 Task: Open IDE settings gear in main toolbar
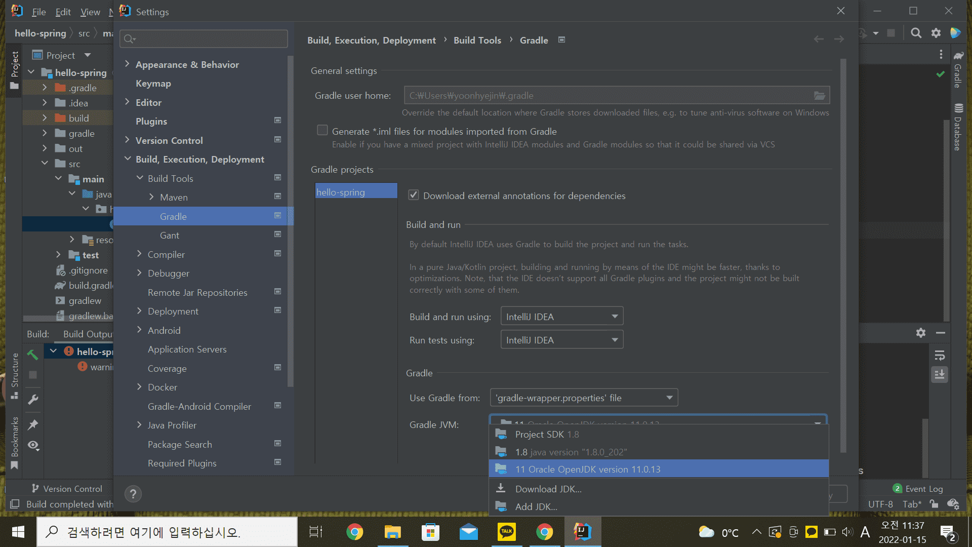point(936,33)
